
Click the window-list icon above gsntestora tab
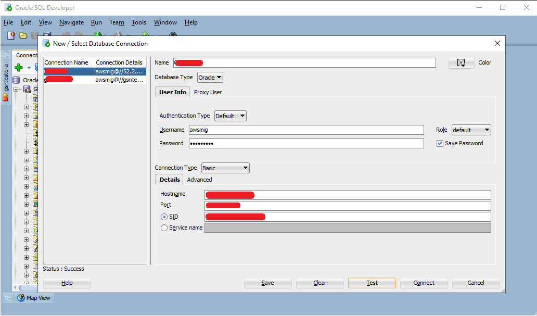[x=6, y=55]
